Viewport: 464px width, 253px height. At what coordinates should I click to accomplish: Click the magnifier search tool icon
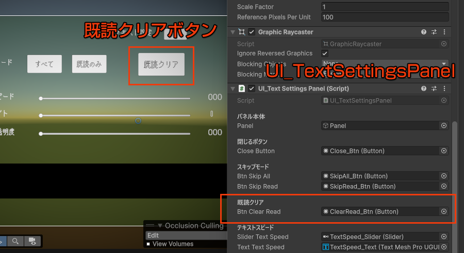click(15, 241)
